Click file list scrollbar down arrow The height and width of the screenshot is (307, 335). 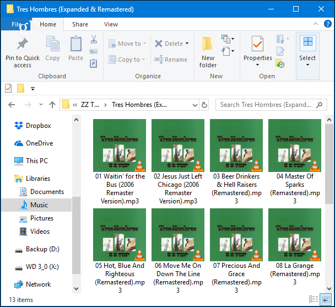[329, 289]
